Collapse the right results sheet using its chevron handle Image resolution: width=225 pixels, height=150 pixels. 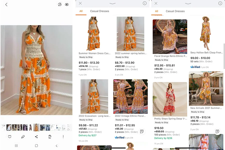tap(188, 3)
